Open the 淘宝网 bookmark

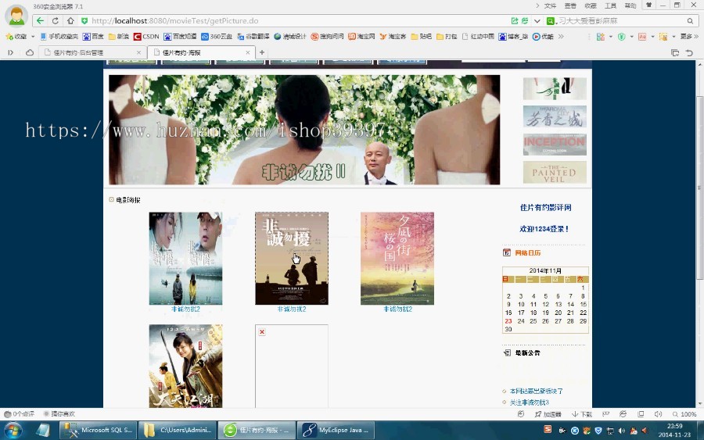click(361, 36)
